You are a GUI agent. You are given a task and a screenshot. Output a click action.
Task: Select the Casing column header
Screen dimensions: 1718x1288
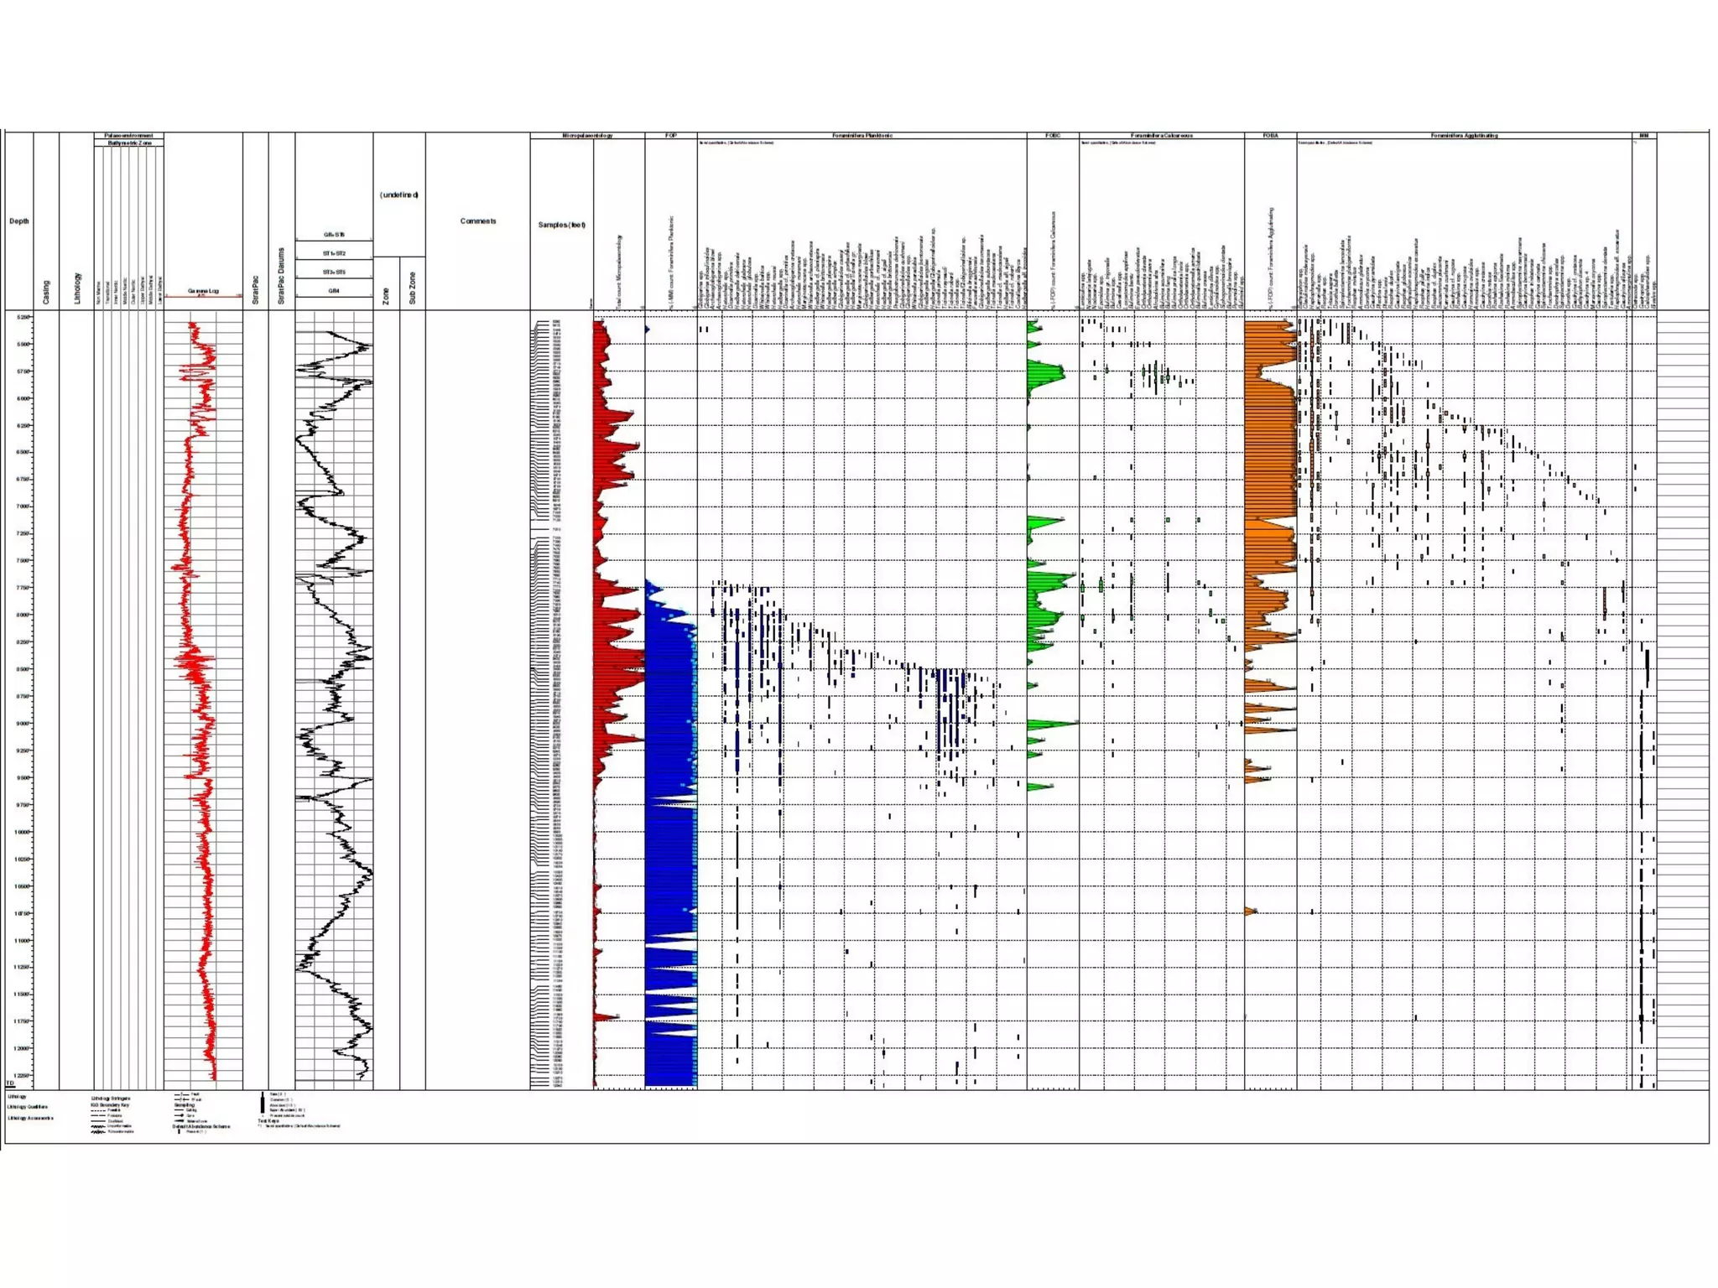46,291
